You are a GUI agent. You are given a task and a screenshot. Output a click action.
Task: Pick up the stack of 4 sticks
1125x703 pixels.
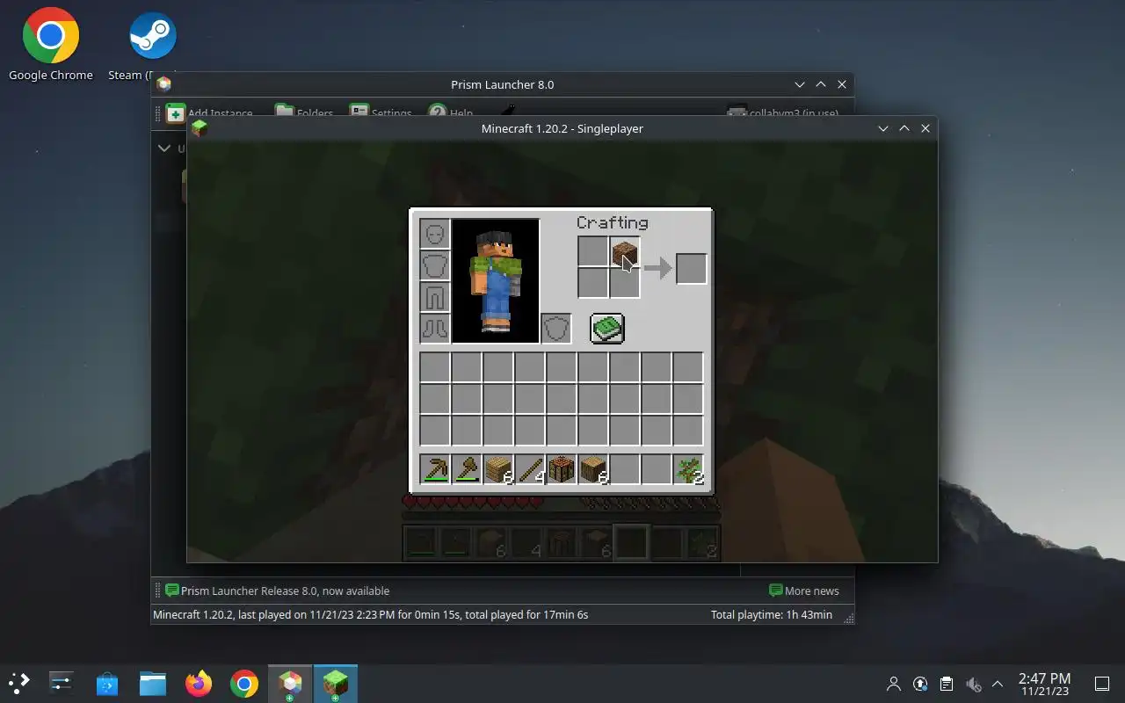[530, 469]
